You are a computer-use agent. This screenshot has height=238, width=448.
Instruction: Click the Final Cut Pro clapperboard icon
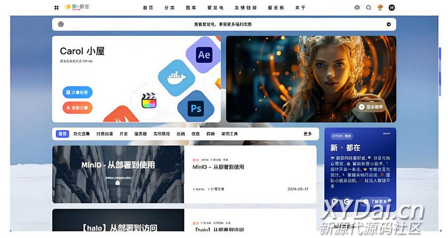[x=148, y=101]
